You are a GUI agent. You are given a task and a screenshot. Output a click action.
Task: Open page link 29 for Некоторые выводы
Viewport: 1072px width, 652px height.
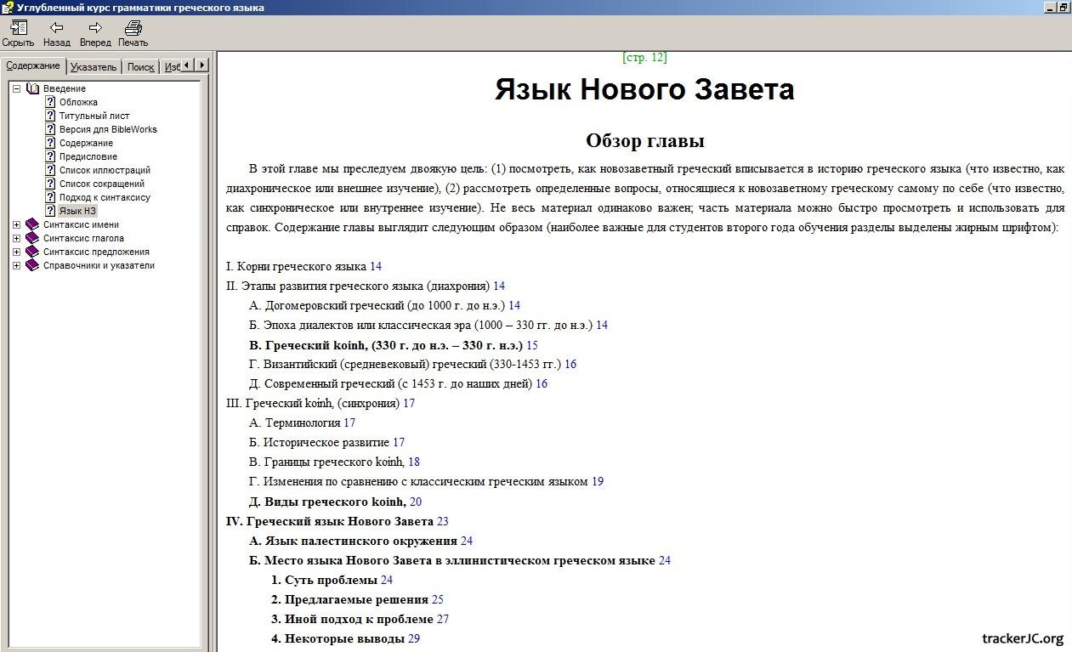tap(414, 638)
